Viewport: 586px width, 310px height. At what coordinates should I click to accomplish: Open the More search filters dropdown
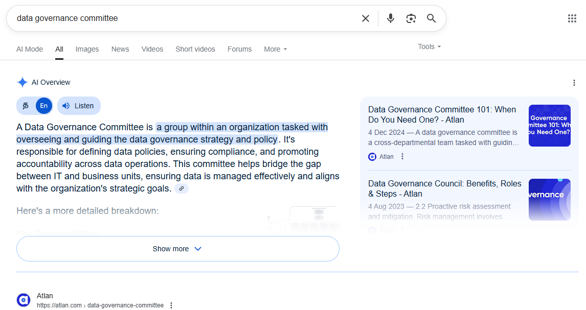pos(276,49)
